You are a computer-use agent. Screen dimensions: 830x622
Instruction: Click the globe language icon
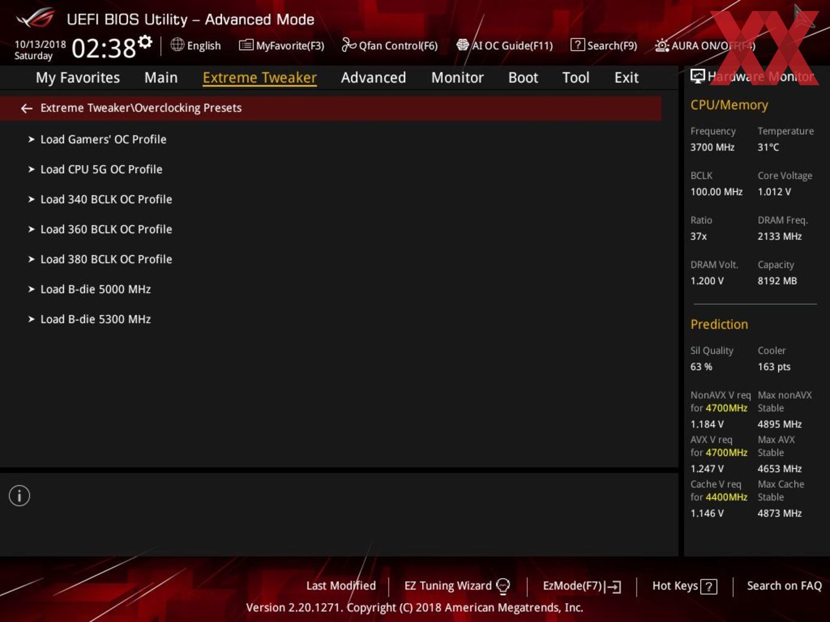[x=177, y=45]
